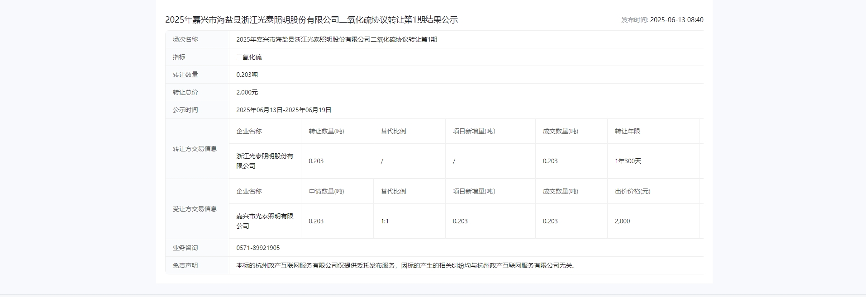Click the 转让方交易信息 section label

(195, 149)
